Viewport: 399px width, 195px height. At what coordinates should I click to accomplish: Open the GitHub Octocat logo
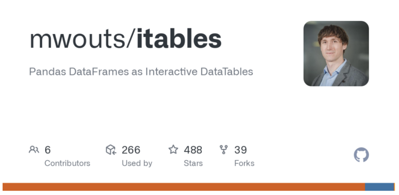tap(361, 154)
